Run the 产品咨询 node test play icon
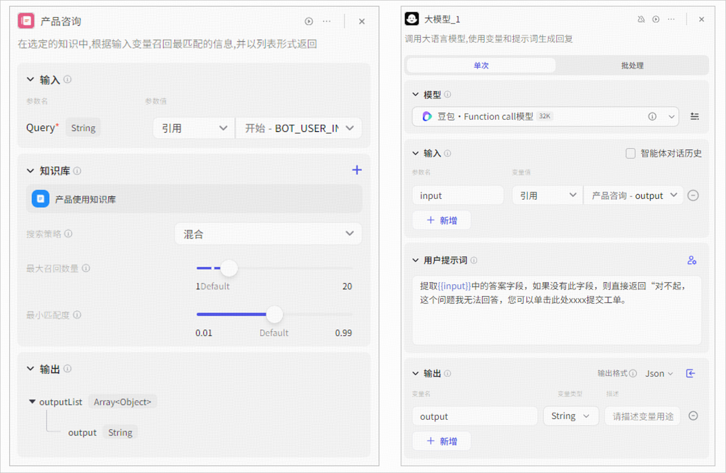This screenshot has width=726, height=473. tap(309, 21)
